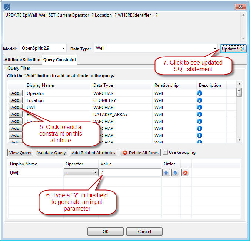Toggle the Use Grouping checkbox
The image size is (250, 241).
pyautogui.click(x=165, y=152)
